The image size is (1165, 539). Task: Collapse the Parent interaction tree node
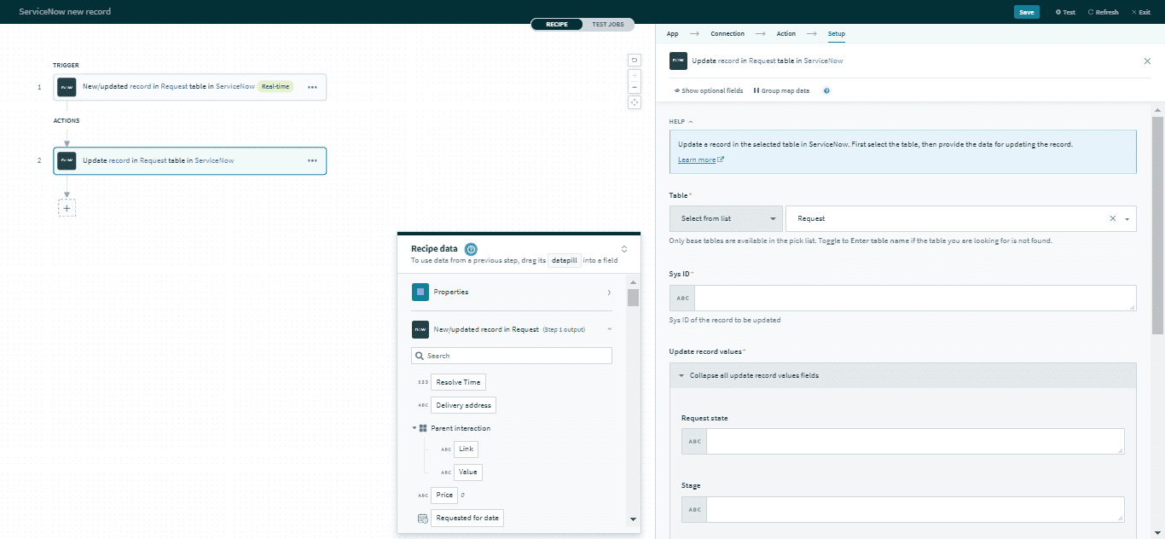(414, 428)
